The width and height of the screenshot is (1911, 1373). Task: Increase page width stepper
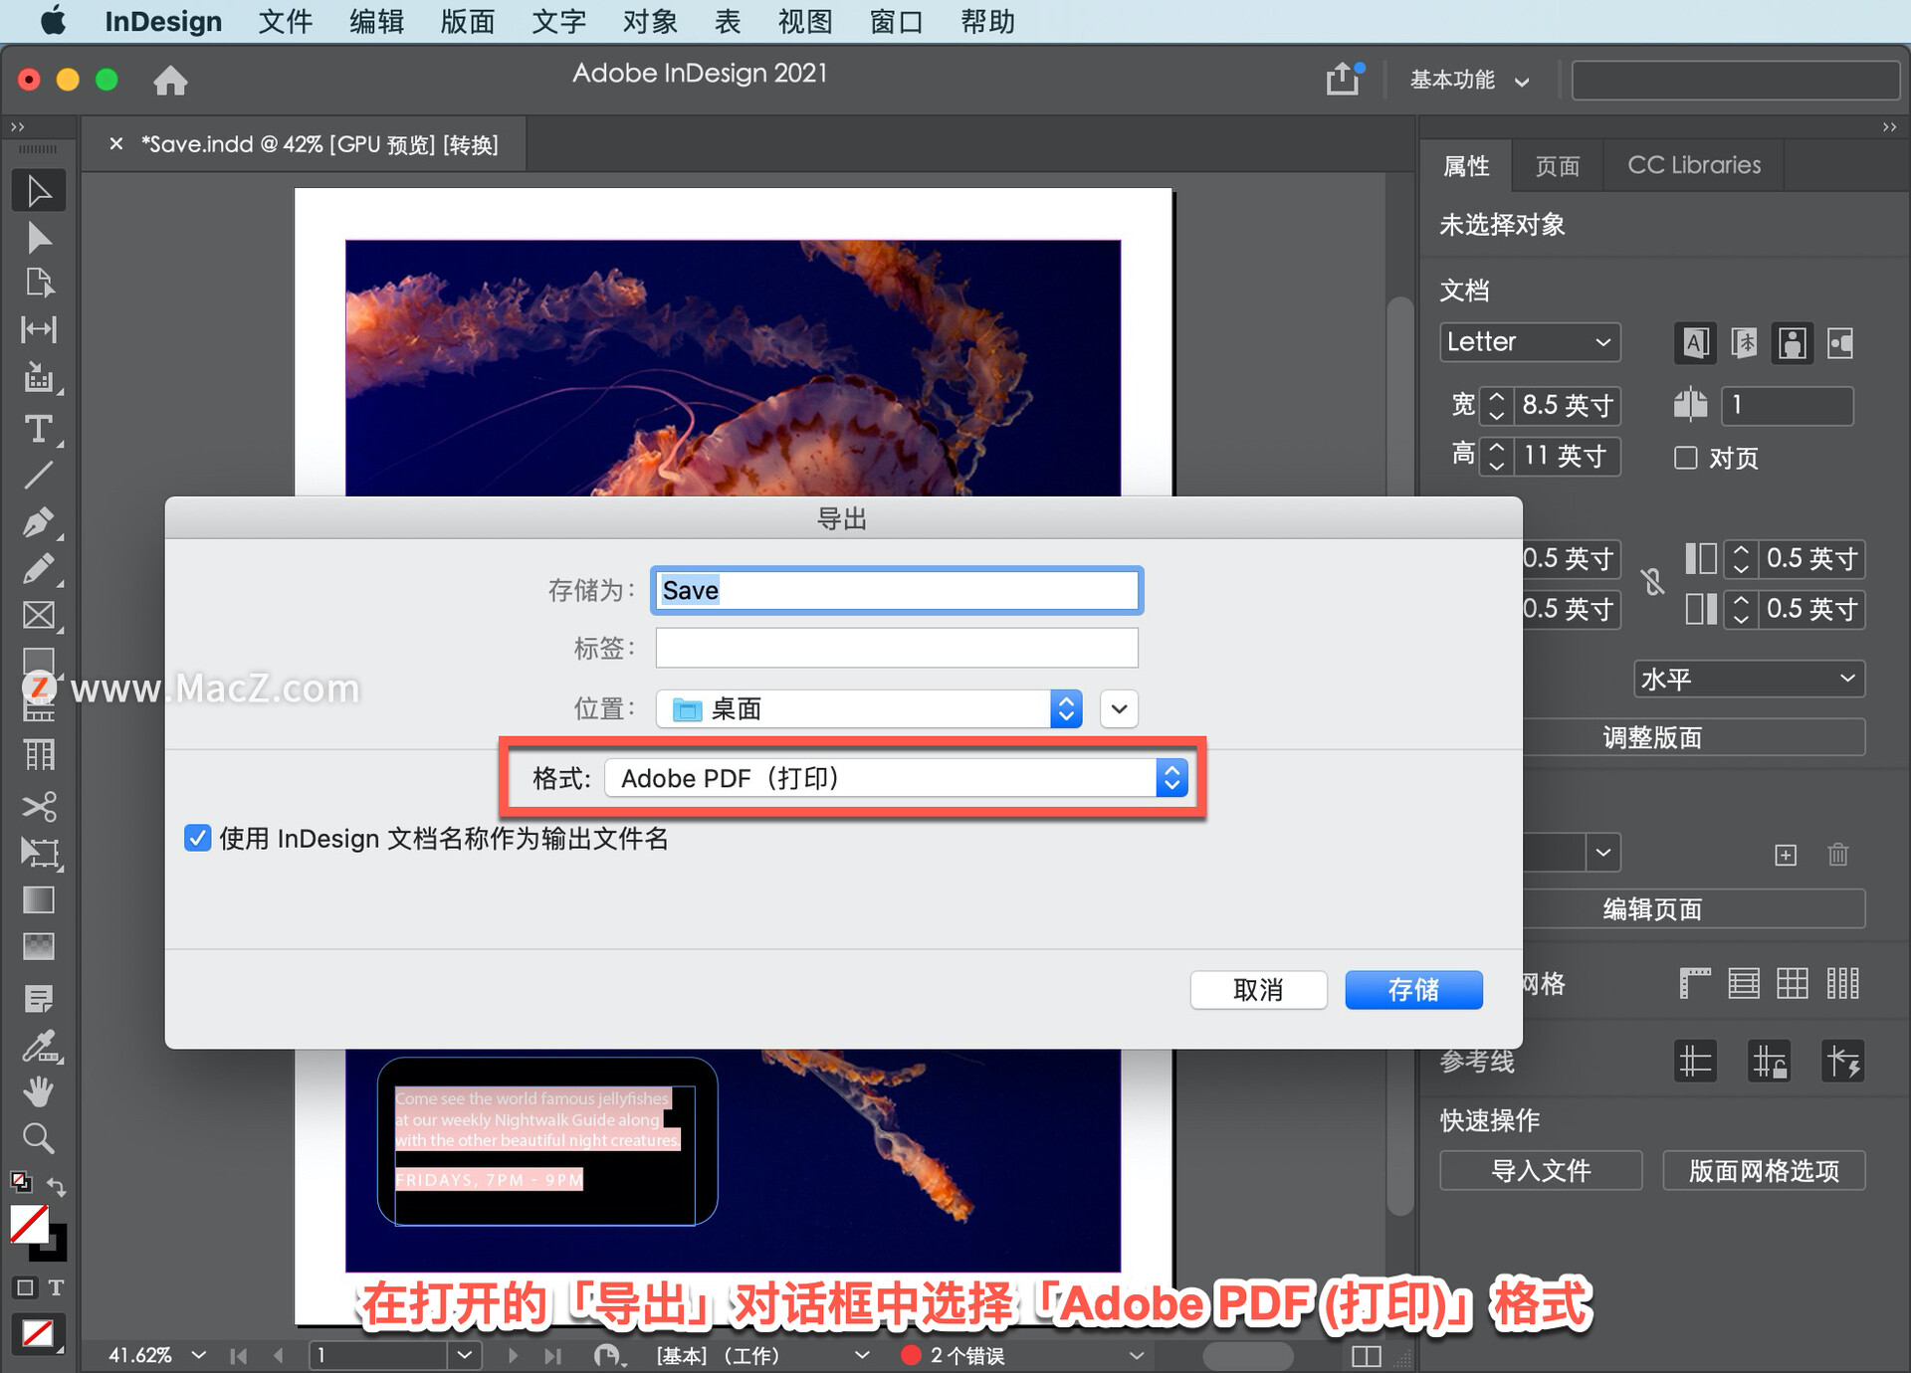click(x=1496, y=397)
